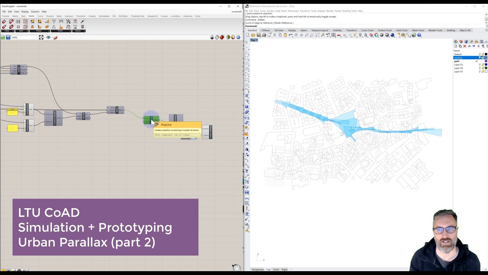Click Lock padlock icon in Rhino toolbar
The image size is (488, 275).
(x=366, y=35)
